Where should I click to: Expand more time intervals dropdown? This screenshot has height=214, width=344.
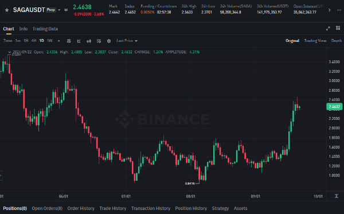pos(58,41)
